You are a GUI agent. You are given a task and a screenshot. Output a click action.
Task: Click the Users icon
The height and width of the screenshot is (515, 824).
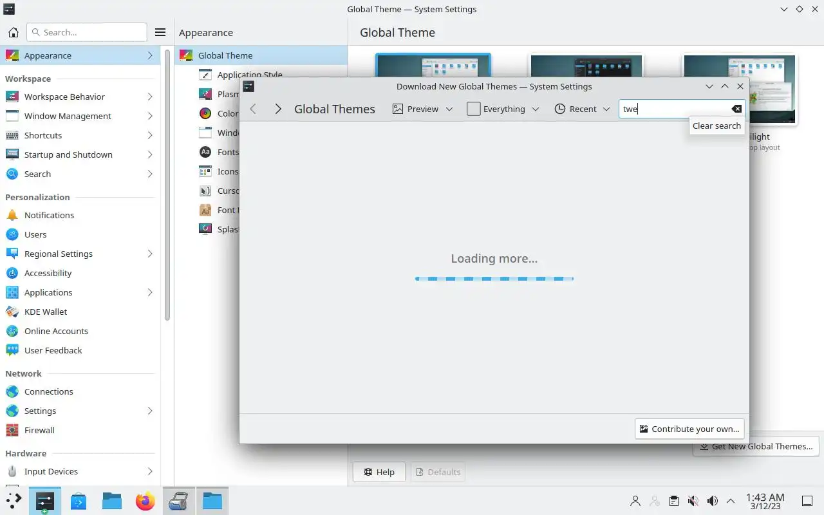(12, 234)
